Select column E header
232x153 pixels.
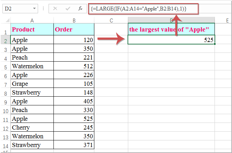[223, 21]
